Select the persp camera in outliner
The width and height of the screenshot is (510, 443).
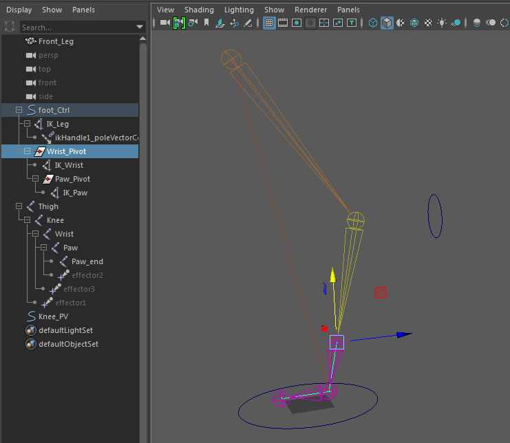tap(48, 55)
